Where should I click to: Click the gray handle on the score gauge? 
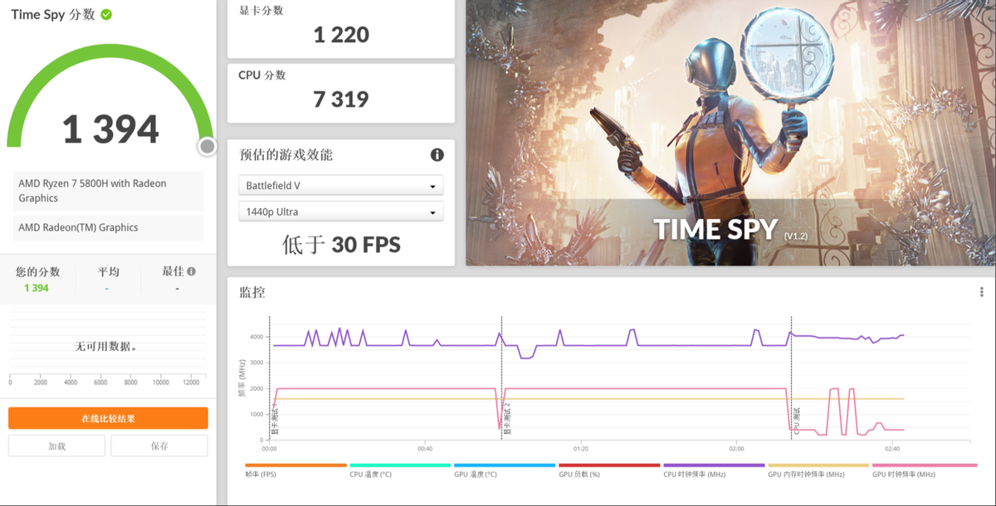206,146
